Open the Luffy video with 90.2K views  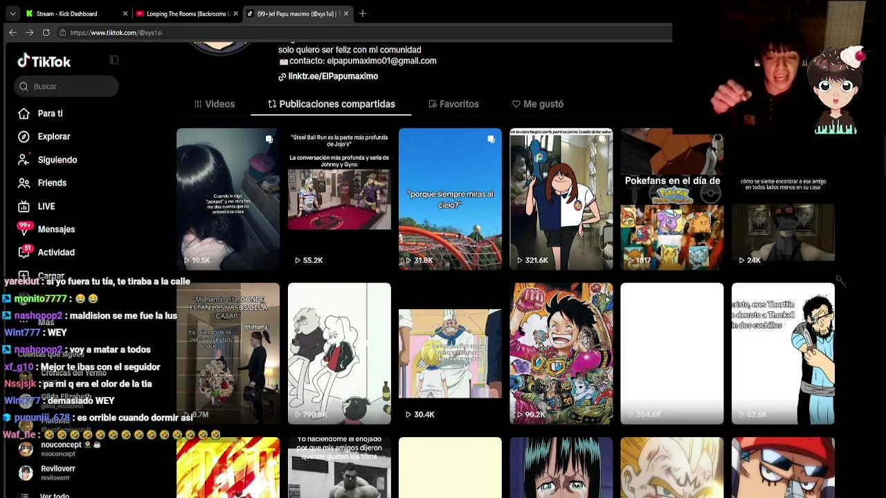pyautogui.click(x=561, y=353)
